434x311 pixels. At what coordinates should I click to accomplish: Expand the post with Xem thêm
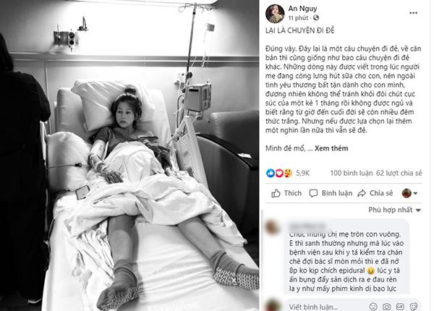click(331, 148)
